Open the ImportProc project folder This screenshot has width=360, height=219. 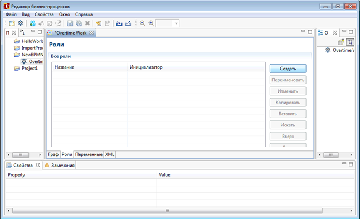[x=28, y=48]
